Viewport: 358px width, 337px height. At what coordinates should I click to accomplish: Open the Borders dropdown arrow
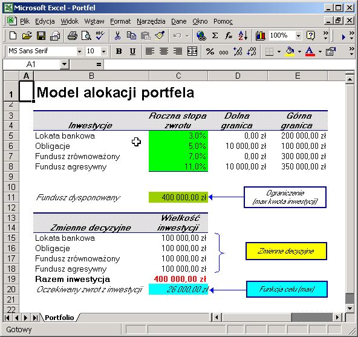click(279, 51)
